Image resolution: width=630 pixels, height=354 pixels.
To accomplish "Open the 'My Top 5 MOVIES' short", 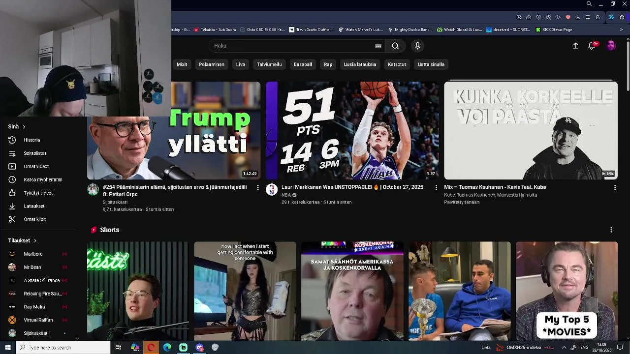I will click(567, 291).
